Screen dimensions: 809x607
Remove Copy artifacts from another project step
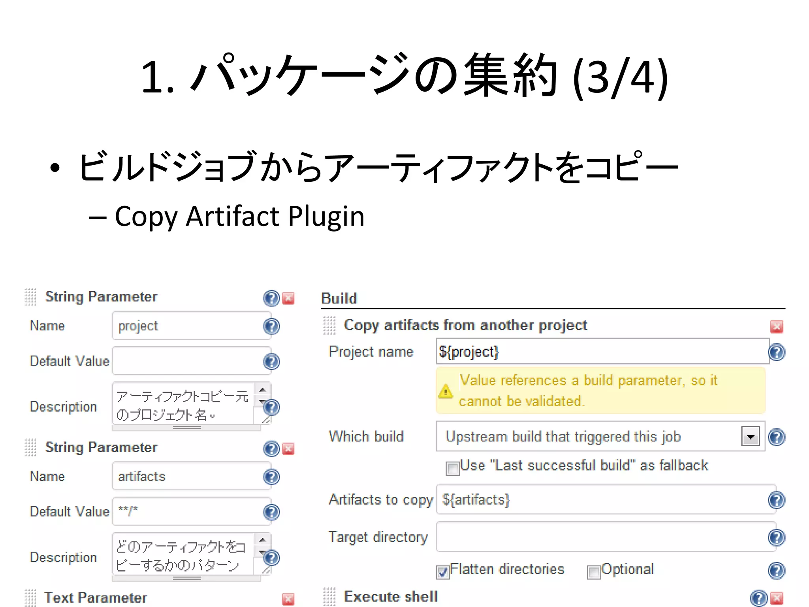(x=777, y=326)
